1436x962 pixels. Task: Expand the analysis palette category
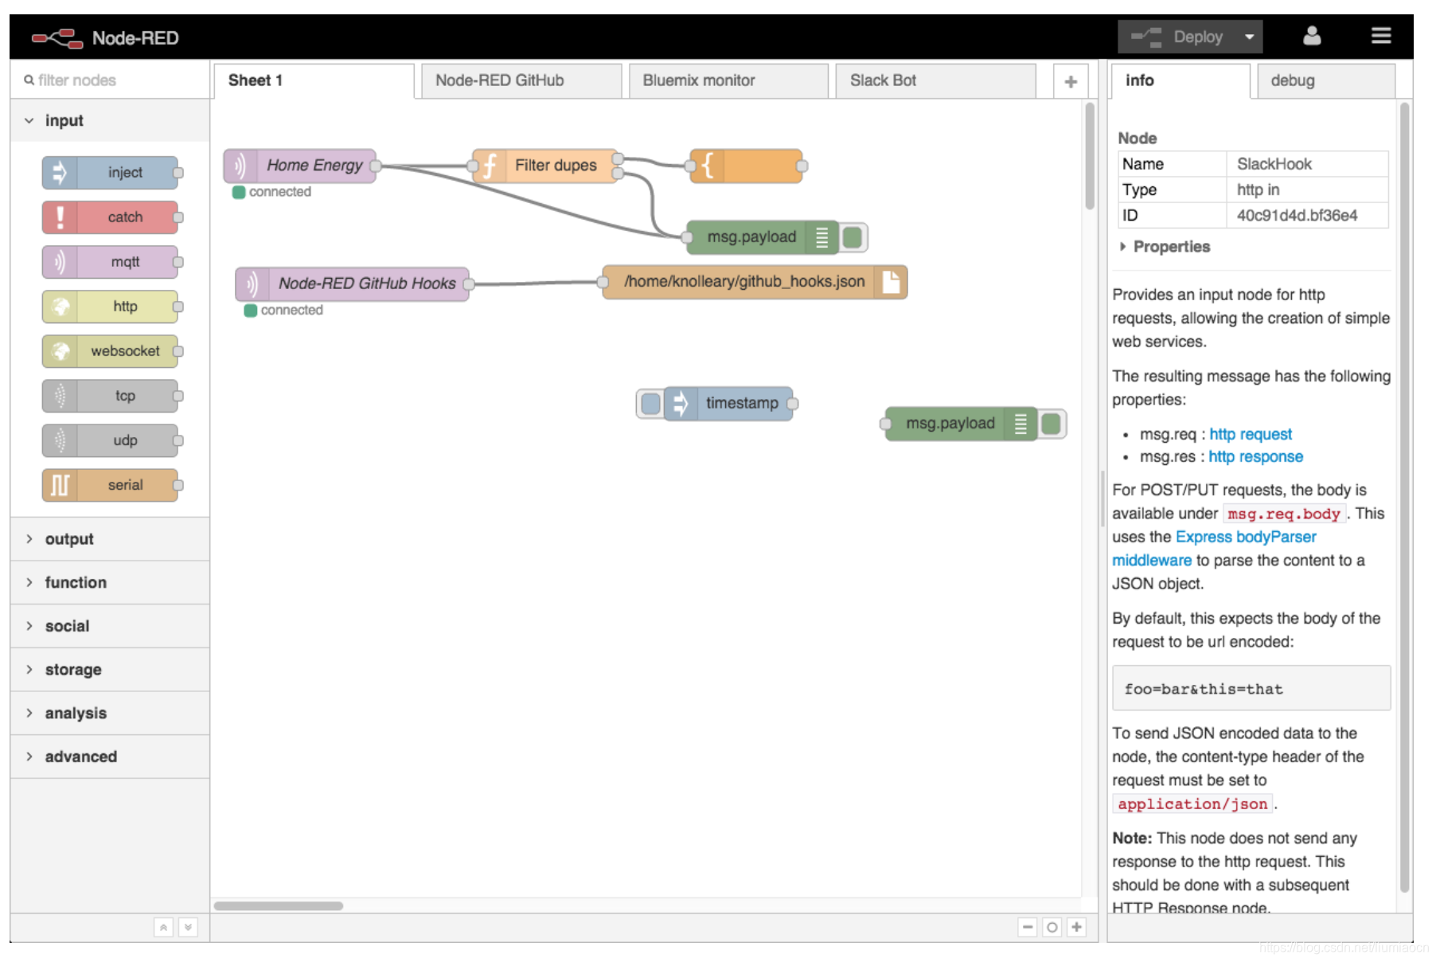110,714
